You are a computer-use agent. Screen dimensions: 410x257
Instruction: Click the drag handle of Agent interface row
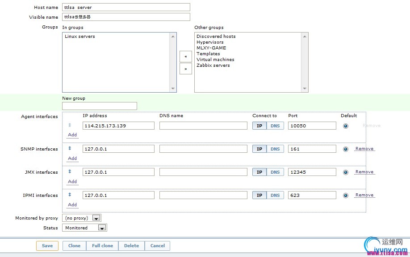[70, 125]
